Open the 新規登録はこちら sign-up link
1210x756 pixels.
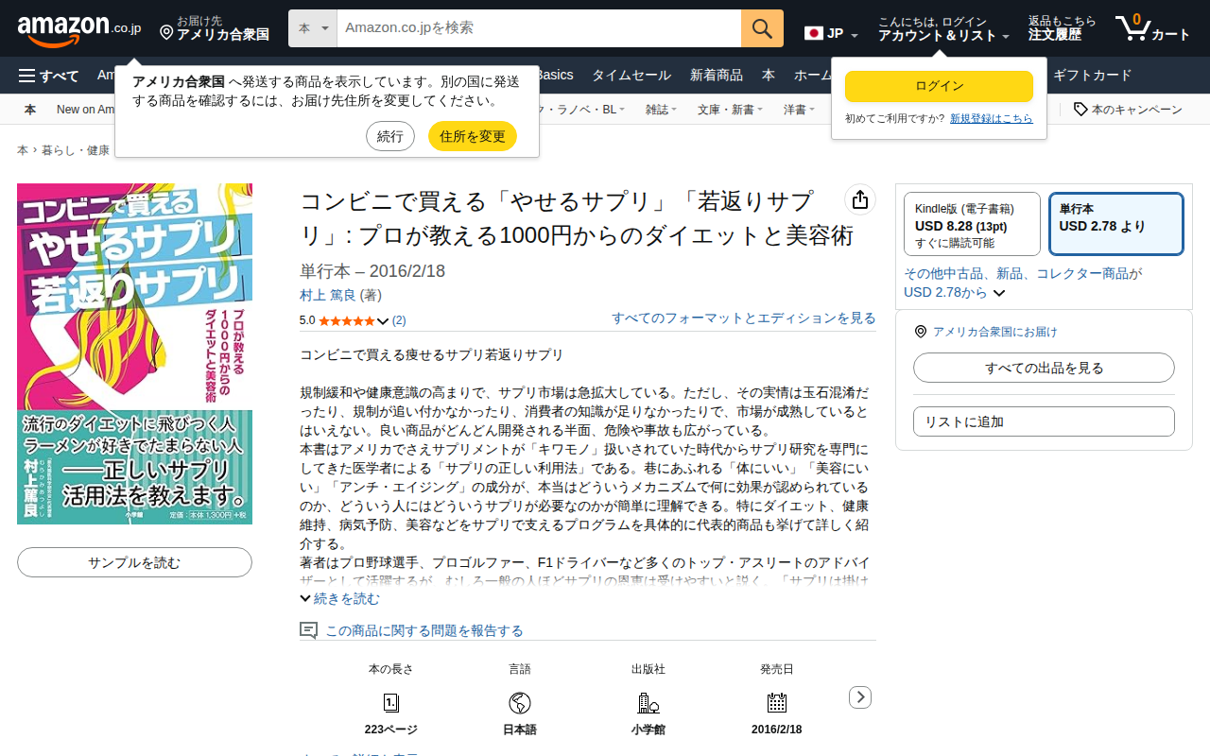point(992,118)
